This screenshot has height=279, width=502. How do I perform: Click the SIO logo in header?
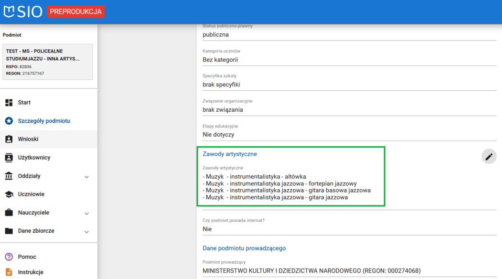coord(23,11)
